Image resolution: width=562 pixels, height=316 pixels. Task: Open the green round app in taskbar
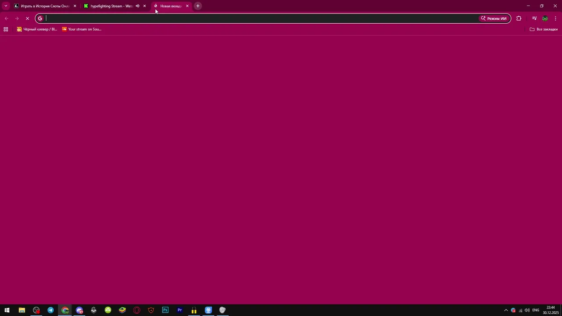click(108, 310)
